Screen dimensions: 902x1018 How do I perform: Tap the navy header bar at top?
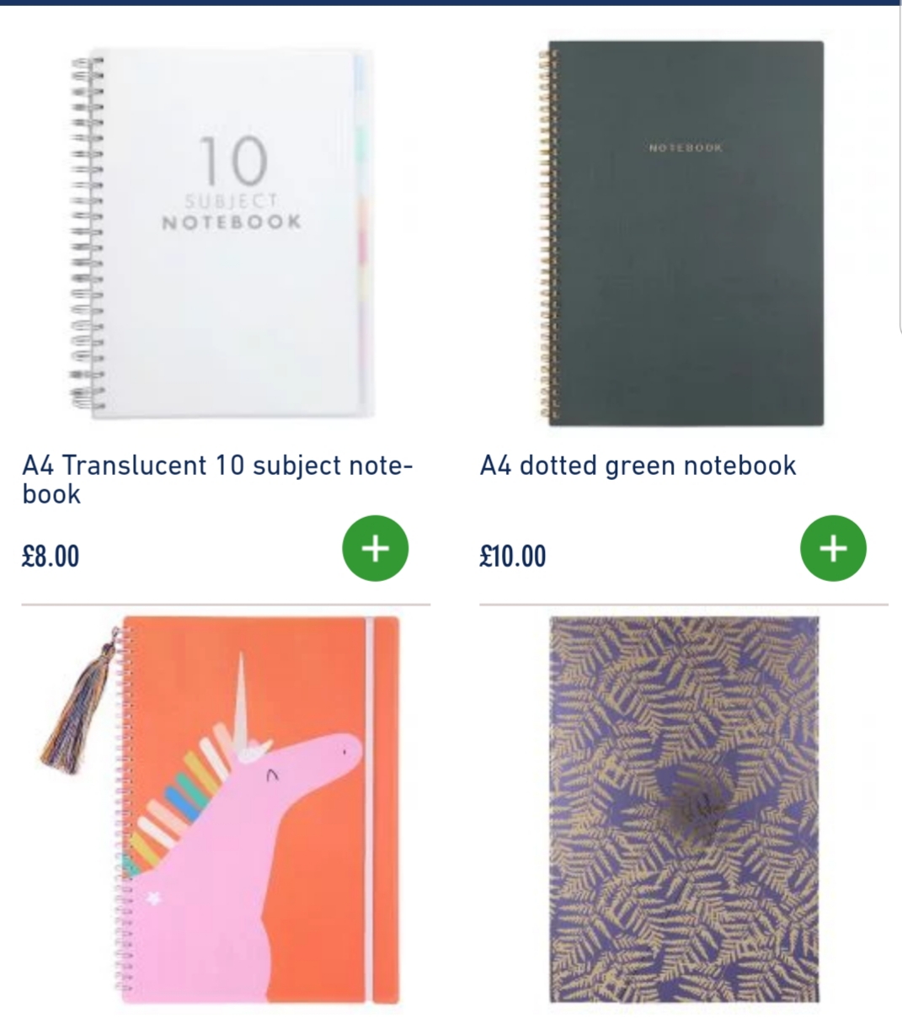[x=451, y=3]
